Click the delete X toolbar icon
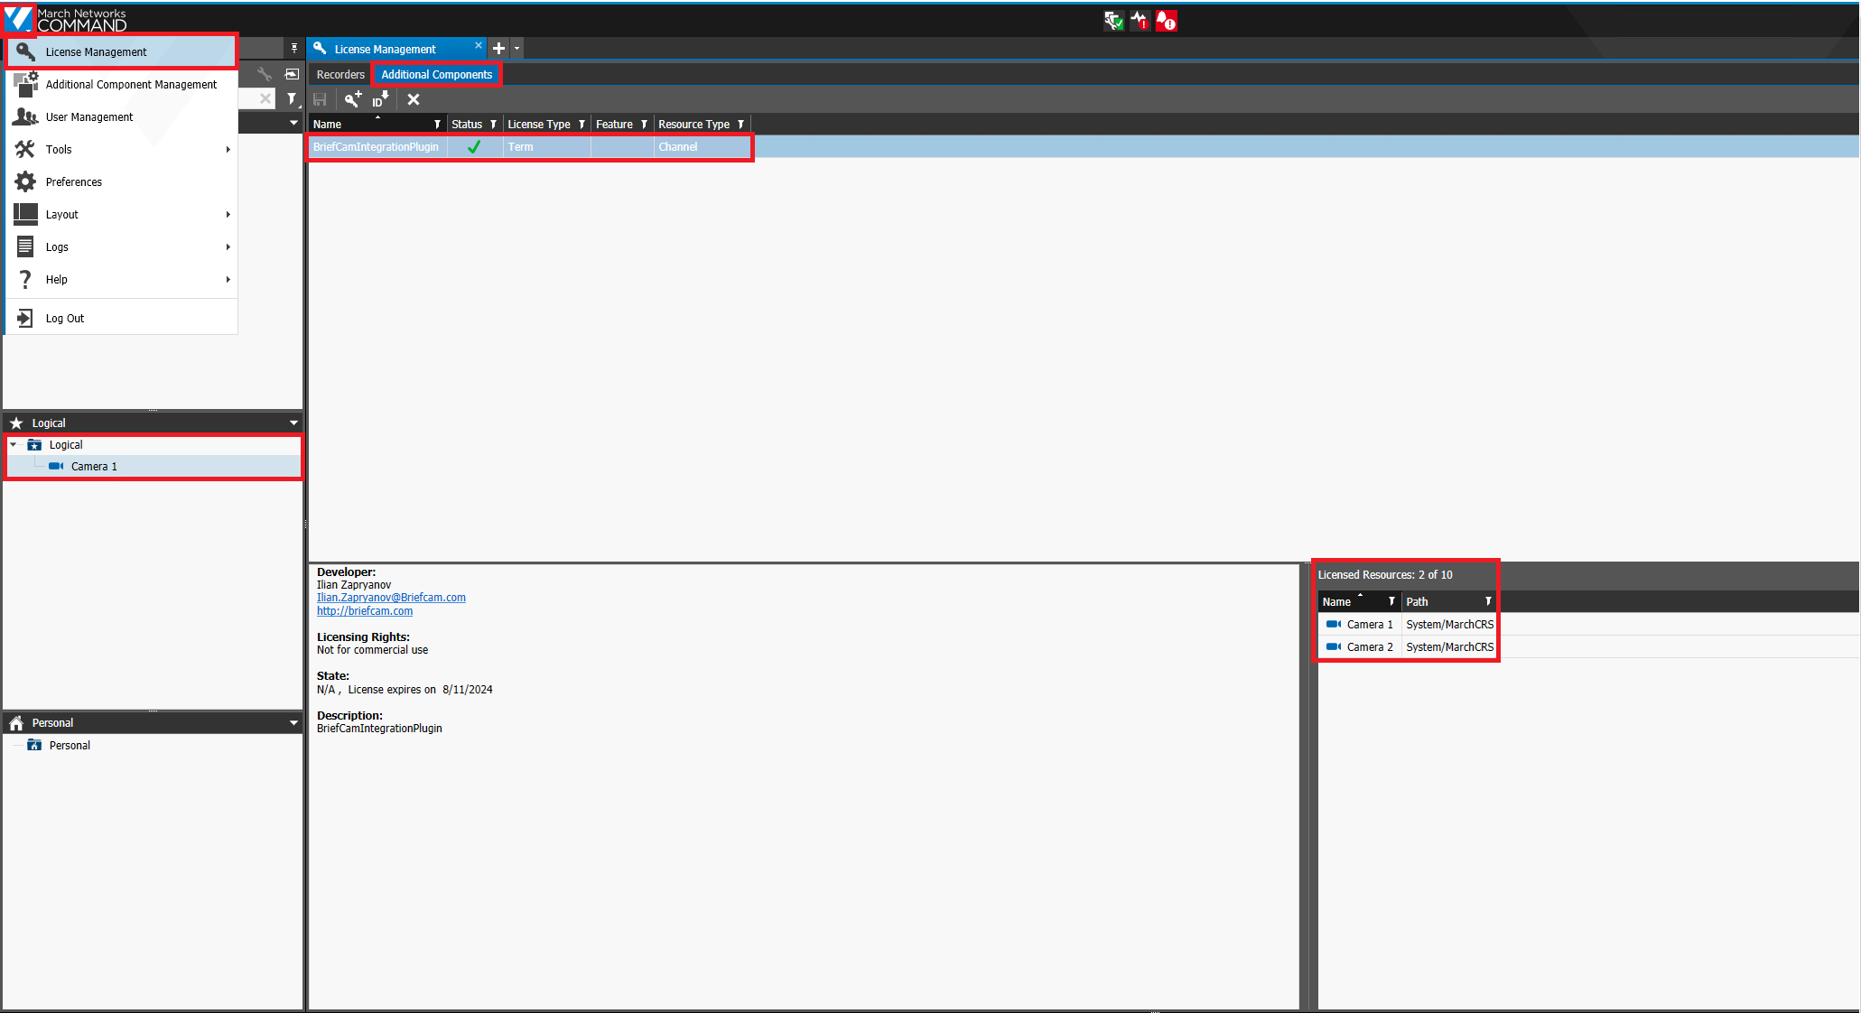The height and width of the screenshot is (1013, 1861). pos(414,99)
